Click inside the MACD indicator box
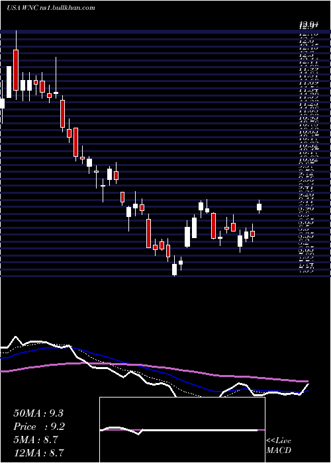This screenshot has height=463, width=331. pos(182,430)
